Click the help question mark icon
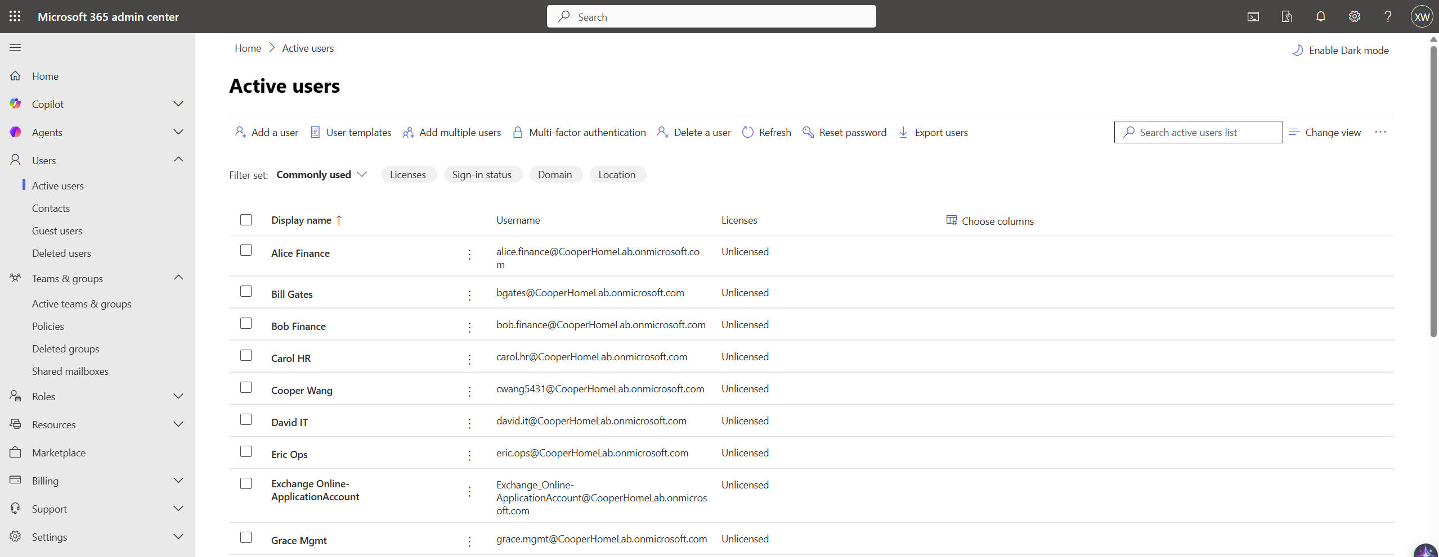Viewport: 1439px width, 557px height. coord(1387,16)
